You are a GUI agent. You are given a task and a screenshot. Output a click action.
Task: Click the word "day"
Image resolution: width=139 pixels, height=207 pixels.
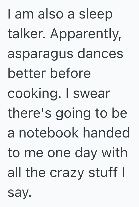click(x=86, y=153)
